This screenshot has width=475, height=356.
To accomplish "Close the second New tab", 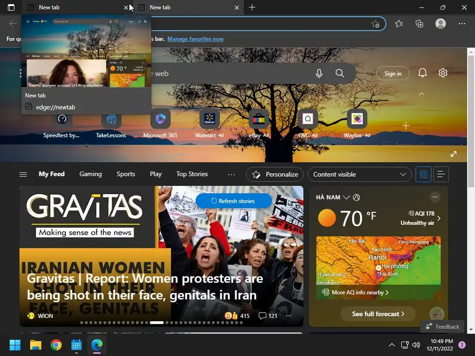I will 237,7.
